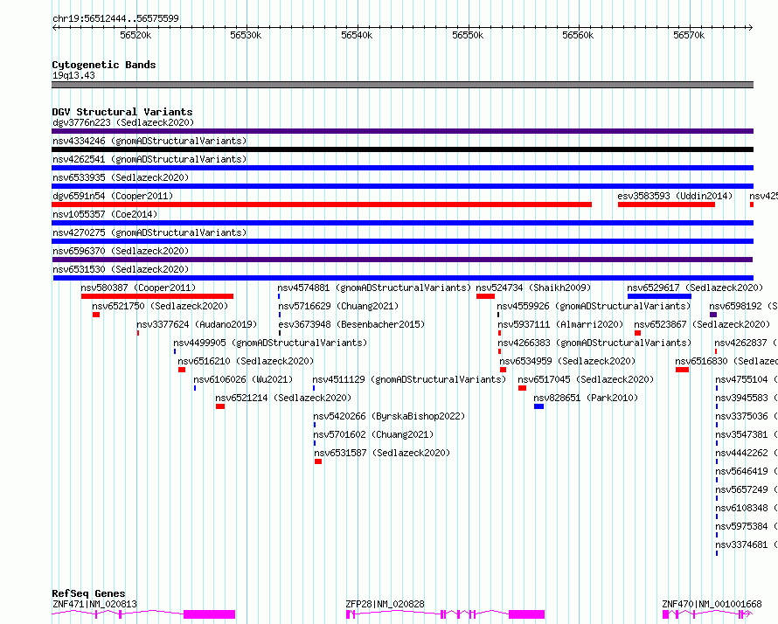Open variant nsv524734 (Shaikh2009) label
Viewport: 778px width, 624px height.
pos(533,288)
